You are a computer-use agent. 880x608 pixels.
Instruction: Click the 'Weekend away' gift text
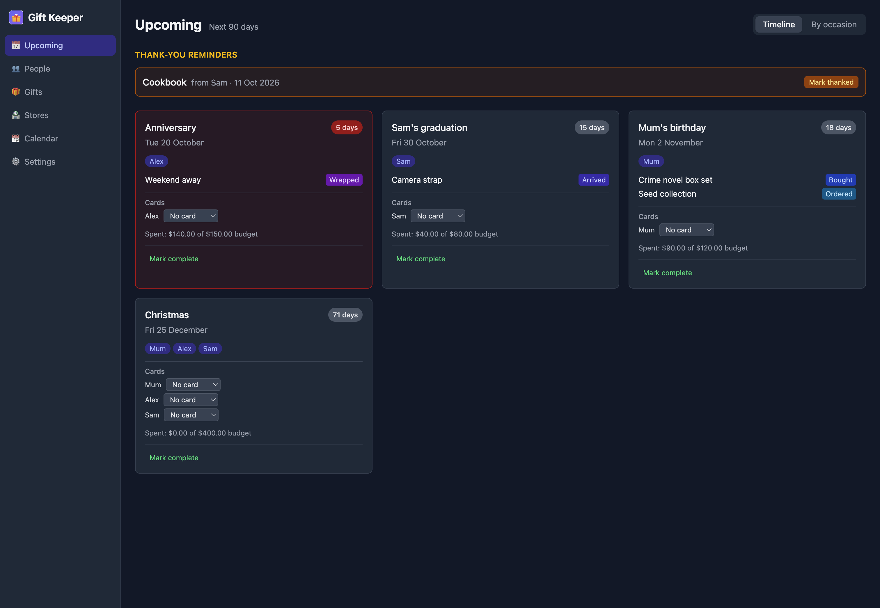pyautogui.click(x=173, y=180)
